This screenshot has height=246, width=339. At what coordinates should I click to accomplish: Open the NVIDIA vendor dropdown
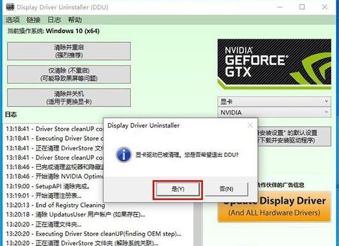274,113
